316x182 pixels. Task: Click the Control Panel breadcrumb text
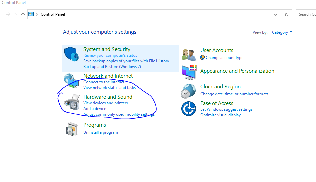click(x=53, y=14)
